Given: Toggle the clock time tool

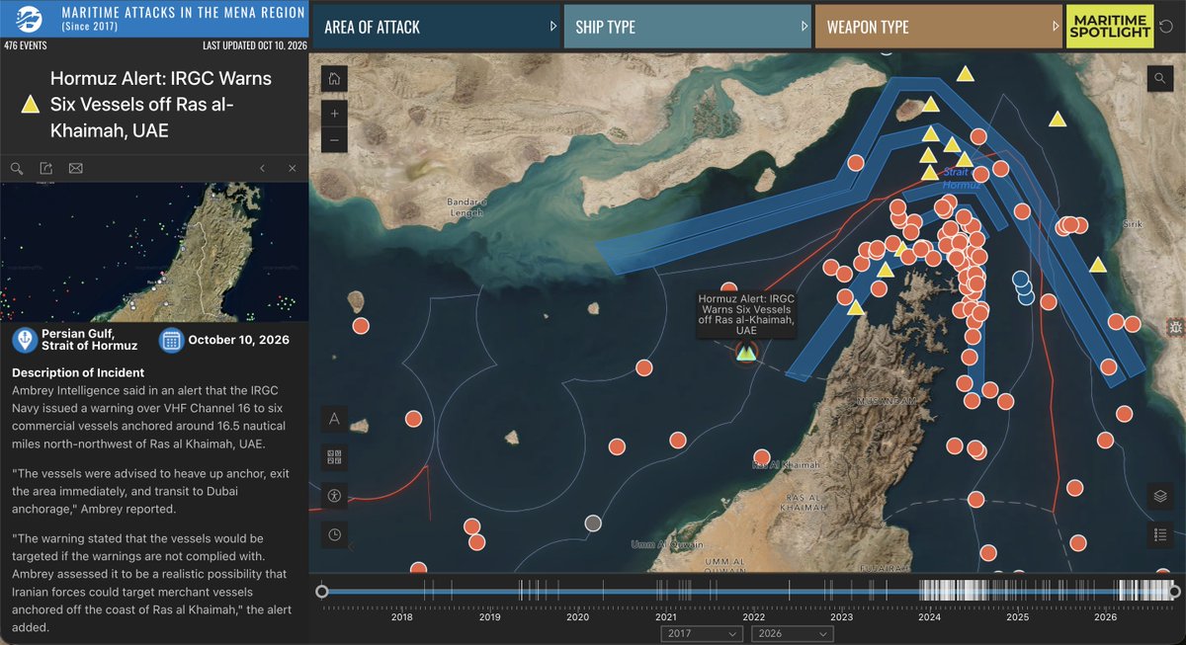Looking at the screenshot, I should 334,534.
